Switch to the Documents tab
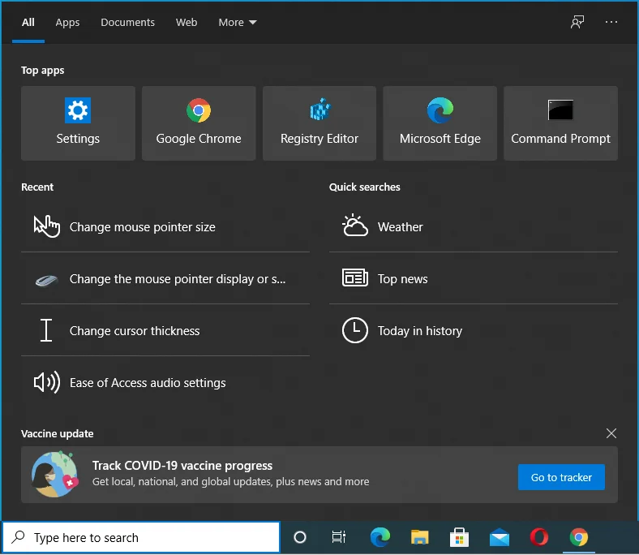 127,23
